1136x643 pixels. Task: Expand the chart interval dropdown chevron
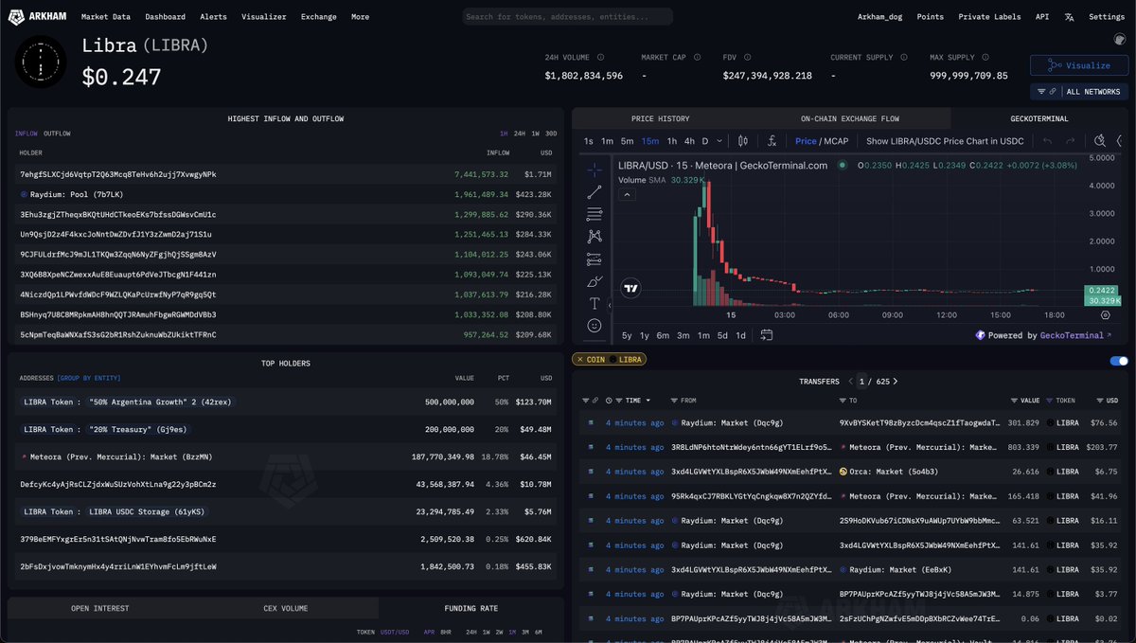pyautogui.click(x=719, y=141)
